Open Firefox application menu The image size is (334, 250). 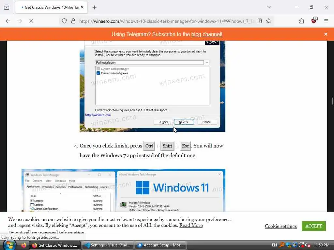[x=326, y=21]
